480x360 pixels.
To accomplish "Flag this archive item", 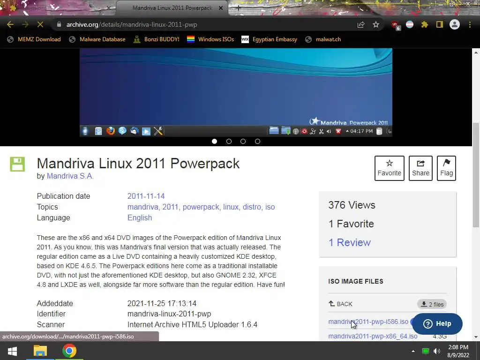I will (446, 168).
